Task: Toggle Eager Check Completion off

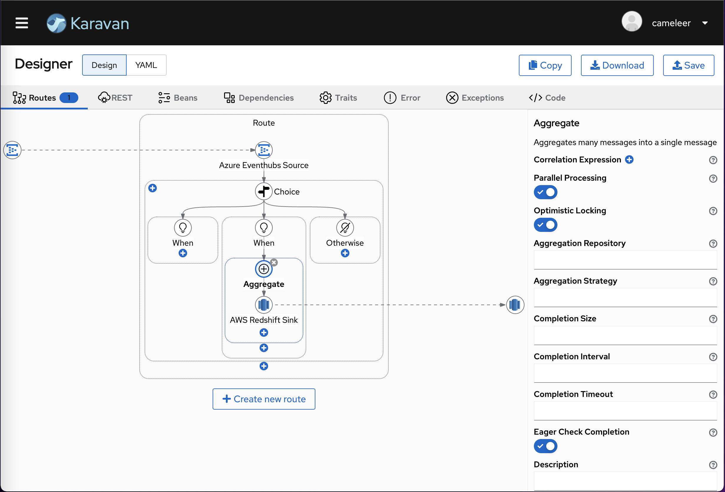Action: [545, 446]
